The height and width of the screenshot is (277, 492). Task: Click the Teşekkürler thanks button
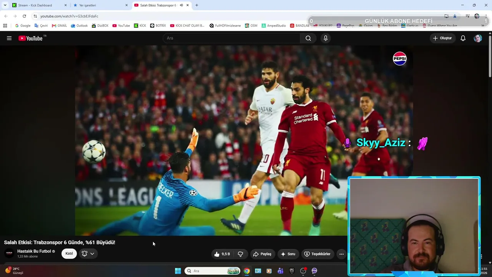(x=317, y=254)
